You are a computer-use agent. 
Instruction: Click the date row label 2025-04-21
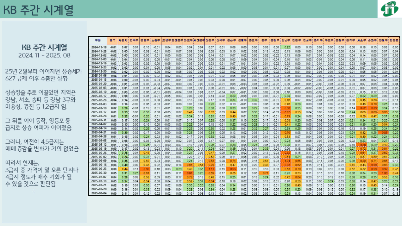98,132
